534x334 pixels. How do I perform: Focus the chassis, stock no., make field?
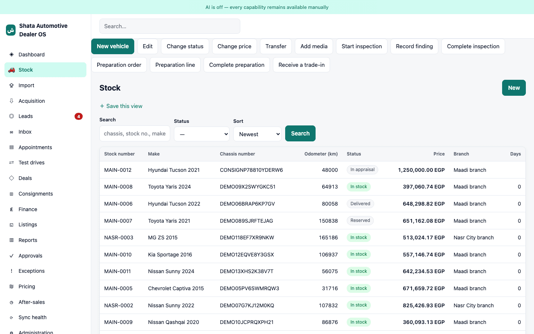click(x=135, y=134)
